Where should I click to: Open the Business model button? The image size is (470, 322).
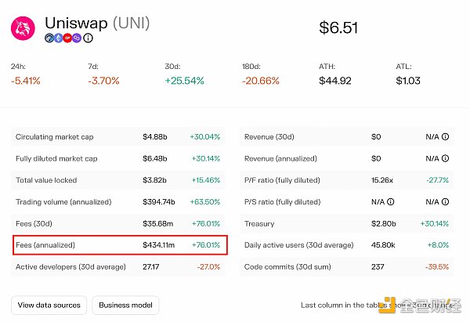click(x=126, y=305)
